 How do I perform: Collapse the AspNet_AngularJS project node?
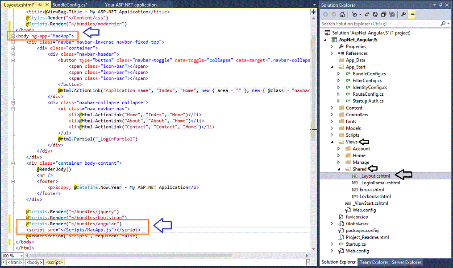(x=326, y=40)
